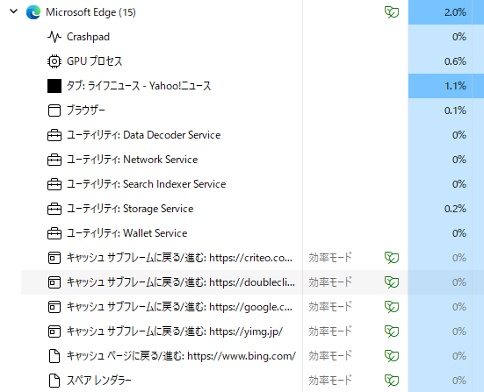Image resolution: width=484 pixels, height=392 pixels.
Task: Click 効率モード status on criteo row
Action: coord(330,258)
